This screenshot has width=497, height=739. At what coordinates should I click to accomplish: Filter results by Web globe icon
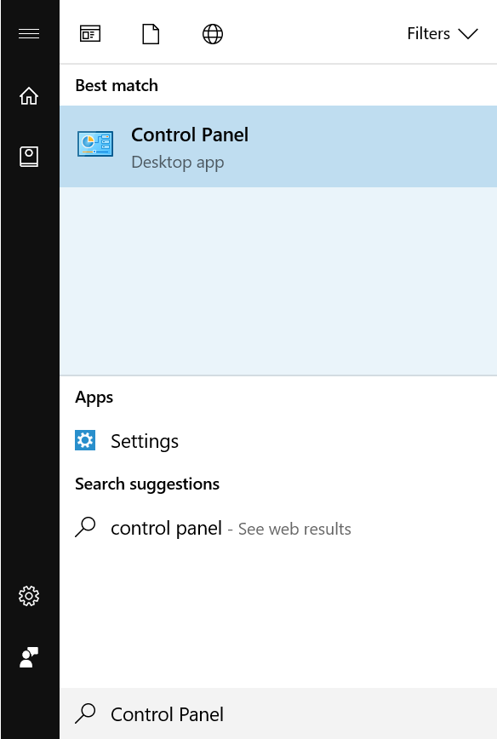[213, 34]
